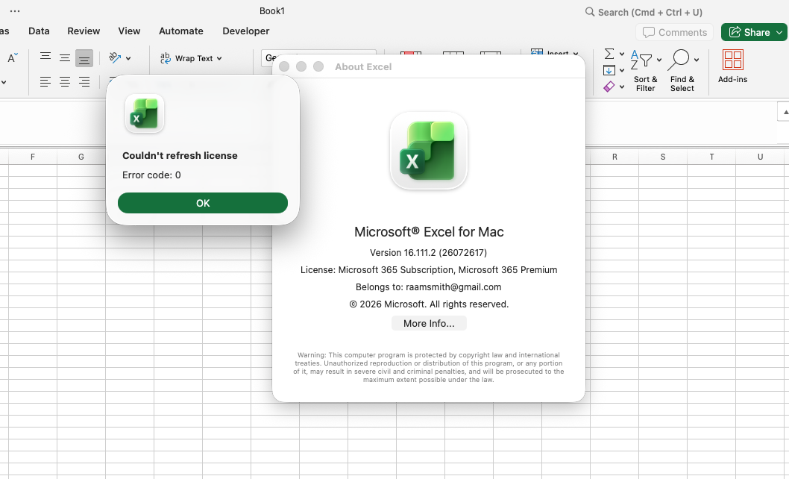
Task: Select column T header
Action: click(x=711, y=157)
